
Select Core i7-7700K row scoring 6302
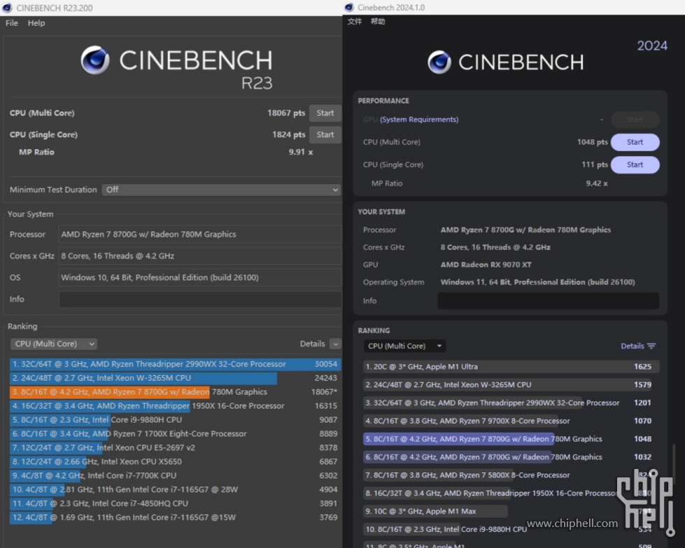(x=175, y=475)
